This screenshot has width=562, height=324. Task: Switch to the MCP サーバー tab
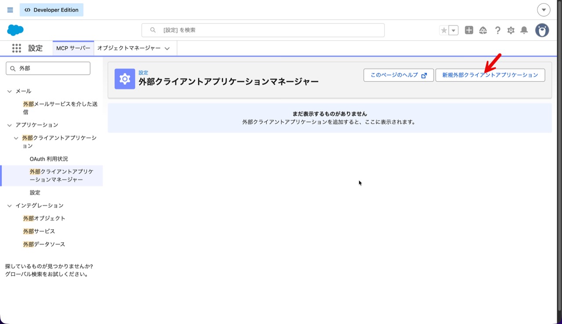click(73, 48)
